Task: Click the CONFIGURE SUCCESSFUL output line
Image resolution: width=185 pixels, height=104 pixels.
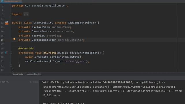Action: 63,103
